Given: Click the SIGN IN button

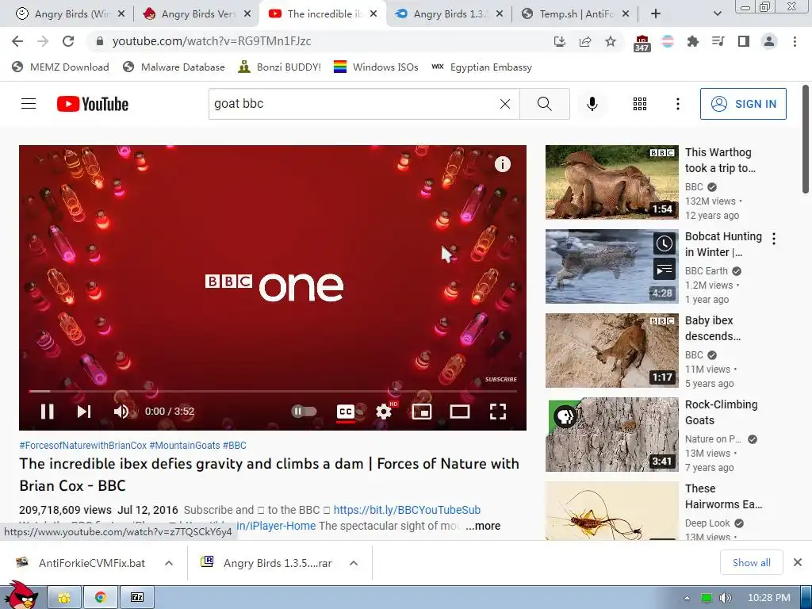Looking at the screenshot, I should click(x=743, y=104).
